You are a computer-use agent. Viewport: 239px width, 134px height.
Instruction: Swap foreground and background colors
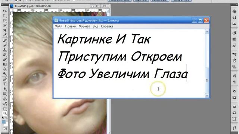pyautogui.click(x=6, y=118)
